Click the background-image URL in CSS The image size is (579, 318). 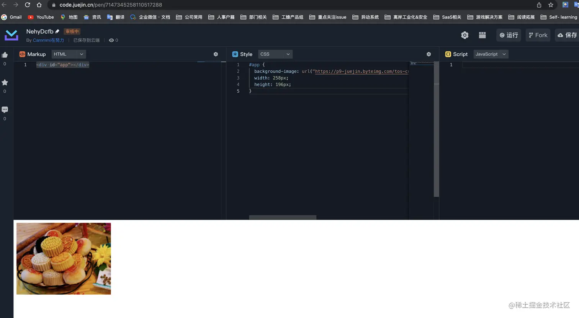(x=361, y=71)
